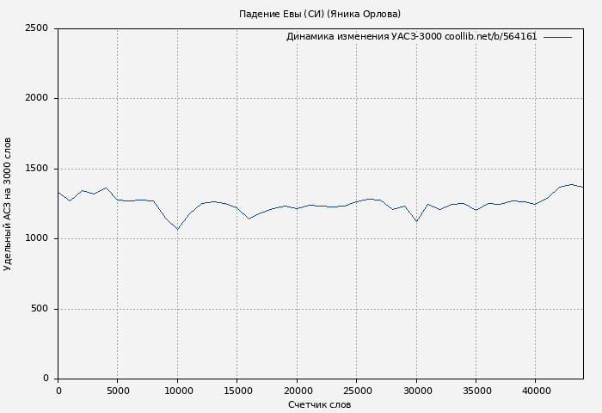Click the line's peak near 43000 words

pyautogui.click(x=571, y=184)
